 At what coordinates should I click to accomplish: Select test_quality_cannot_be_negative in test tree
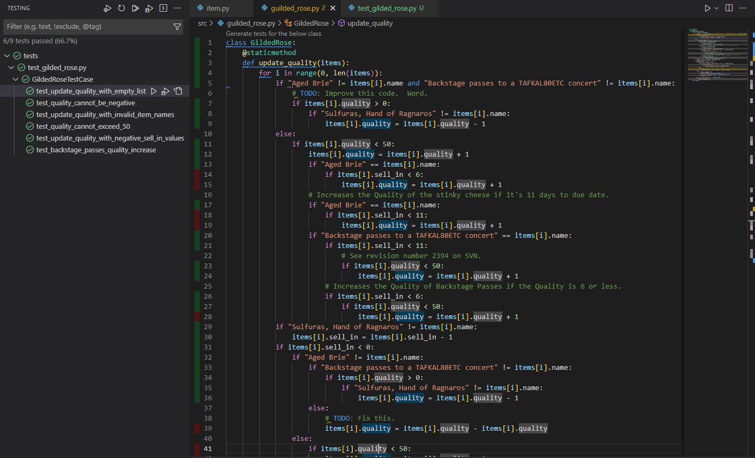pos(86,103)
